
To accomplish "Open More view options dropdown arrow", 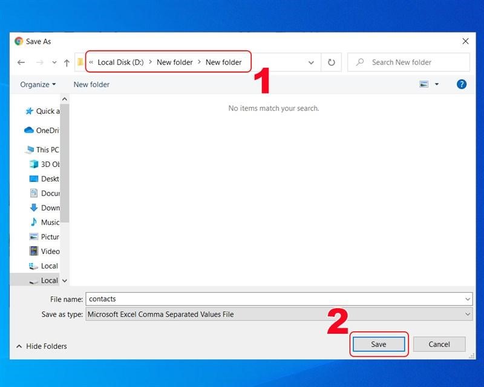I will tap(437, 84).
